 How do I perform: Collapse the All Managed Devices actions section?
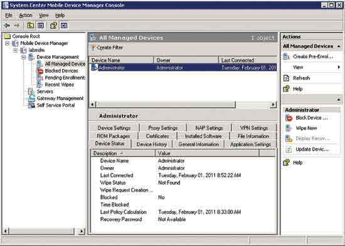[339, 46]
